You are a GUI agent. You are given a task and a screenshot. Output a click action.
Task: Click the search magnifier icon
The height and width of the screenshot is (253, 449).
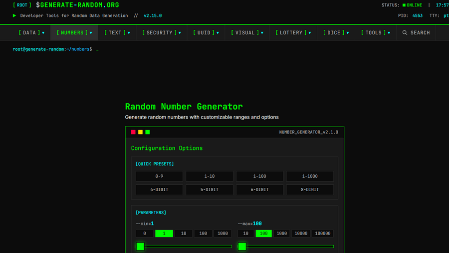(405, 33)
